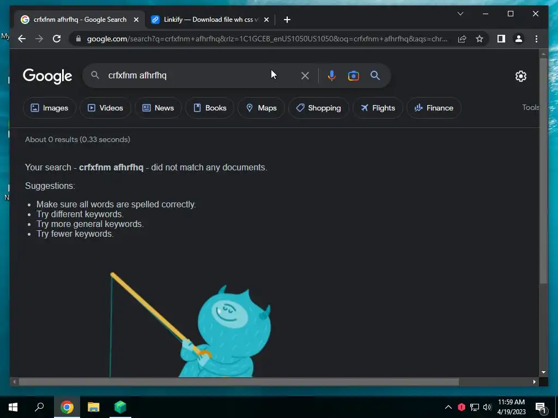Open the green cube app in taskbar
558x418 pixels.
tap(120, 407)
